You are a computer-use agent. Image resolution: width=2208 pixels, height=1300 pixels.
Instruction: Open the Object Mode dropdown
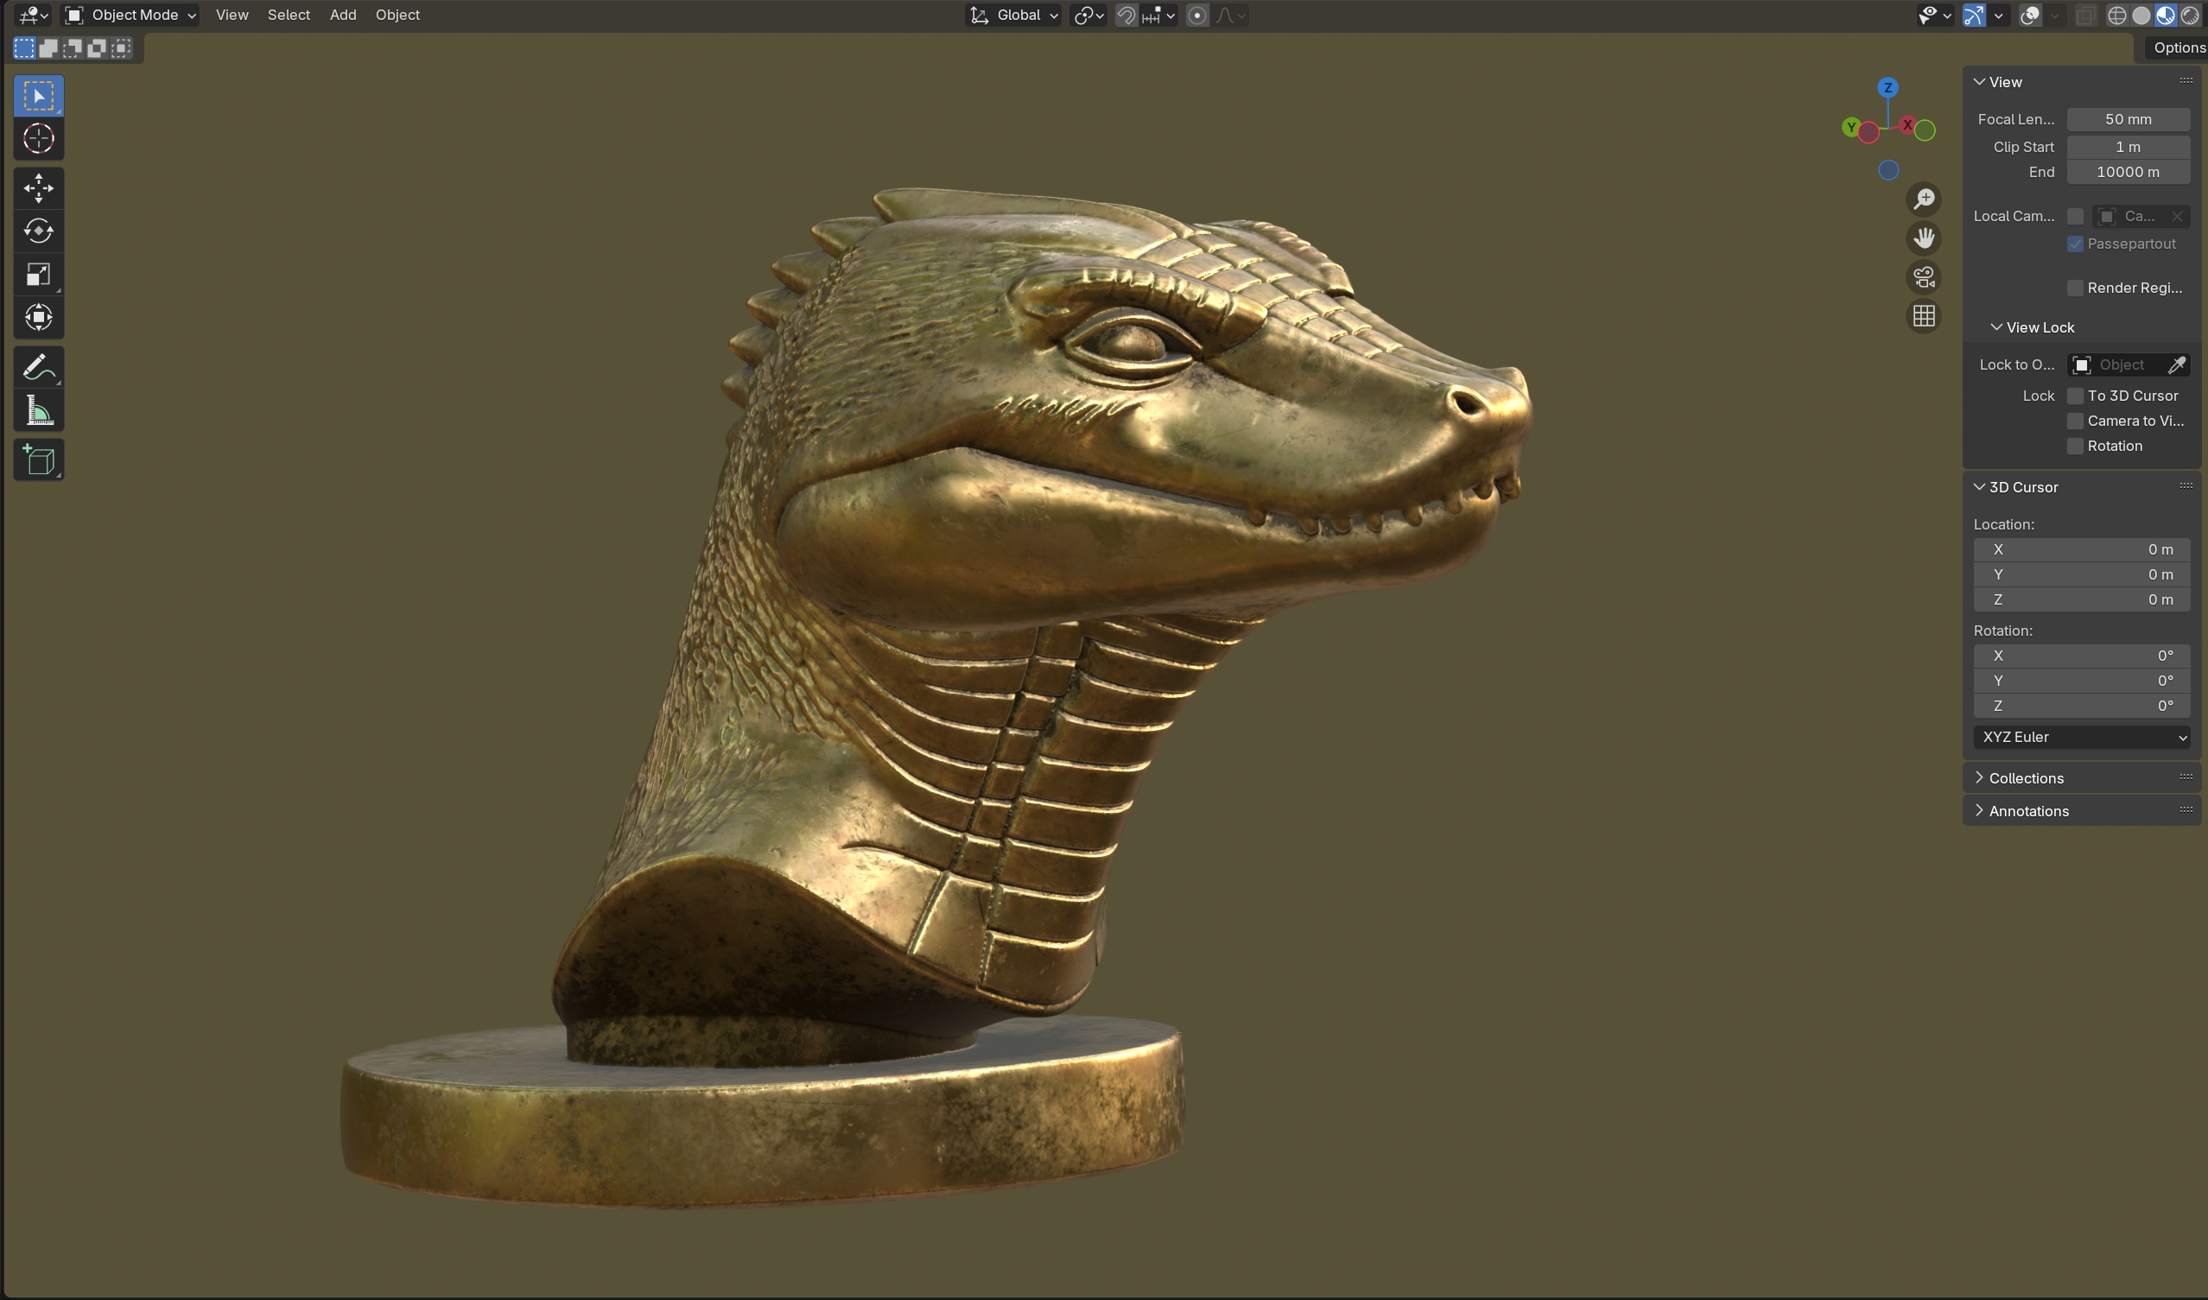[x=131, y=15]
